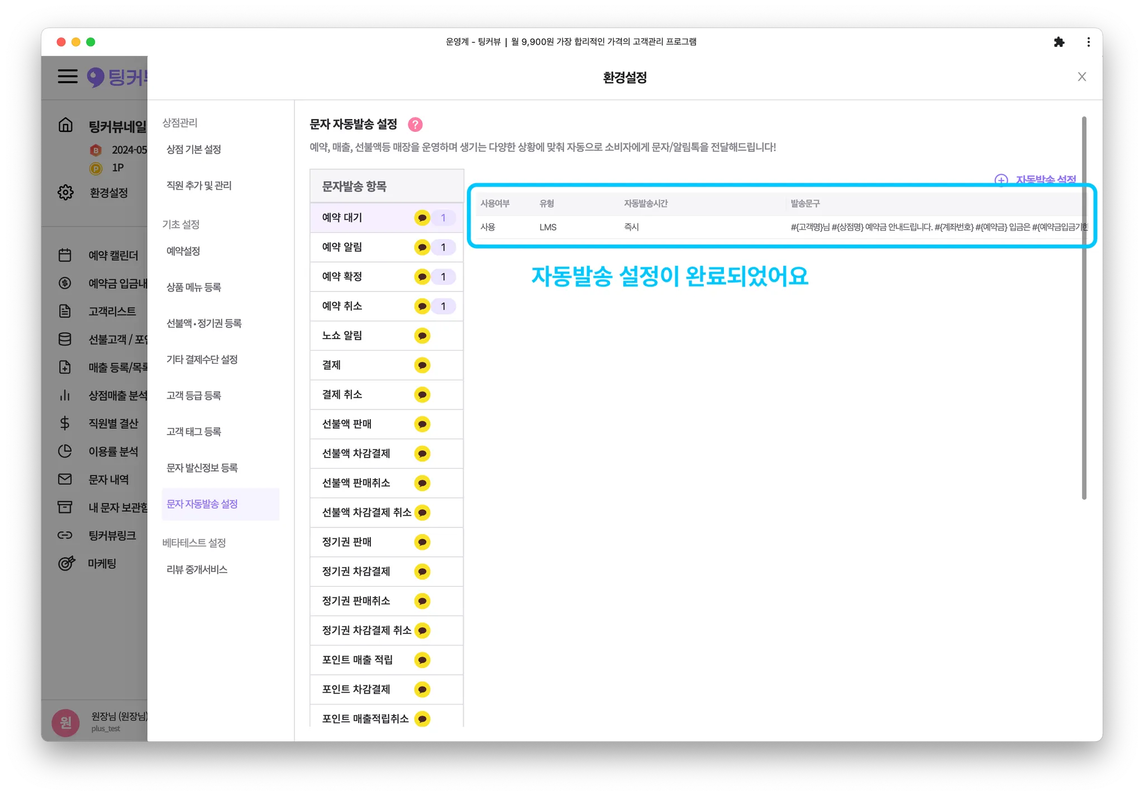The width and height of the screenshot is (1144, 796).
Task: Click 직원 추가 및 관리 link
Action: 199,185
